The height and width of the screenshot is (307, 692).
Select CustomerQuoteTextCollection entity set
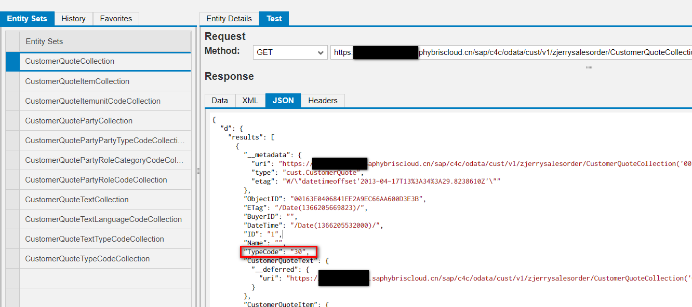coord(105,200)
